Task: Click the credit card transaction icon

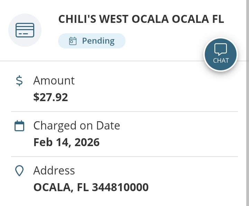Action: point(25,30)
